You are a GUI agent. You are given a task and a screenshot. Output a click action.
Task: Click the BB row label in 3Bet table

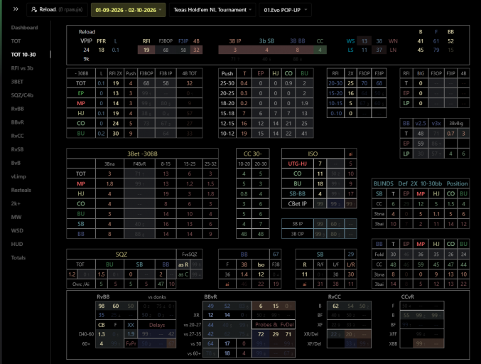(81, 234)
